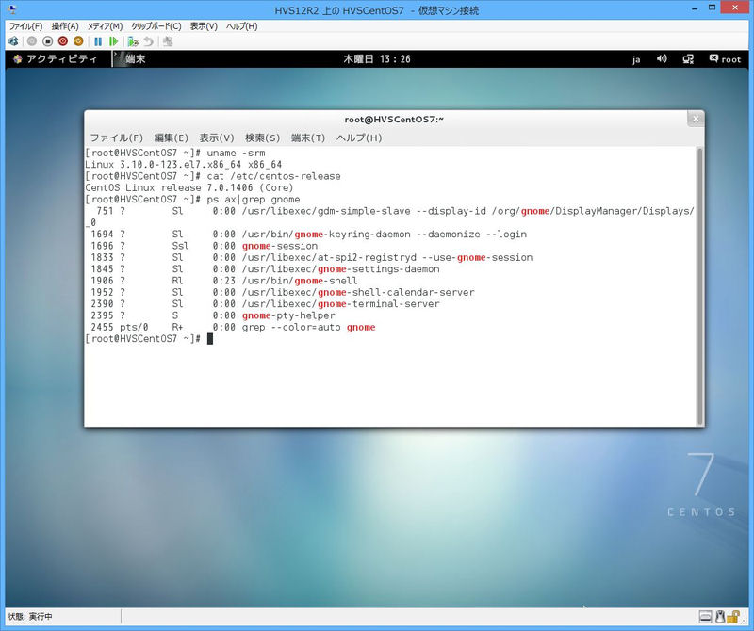
Task: Click the Hyper-V window icon in the title bar
Action: click(x=12, y=9)
